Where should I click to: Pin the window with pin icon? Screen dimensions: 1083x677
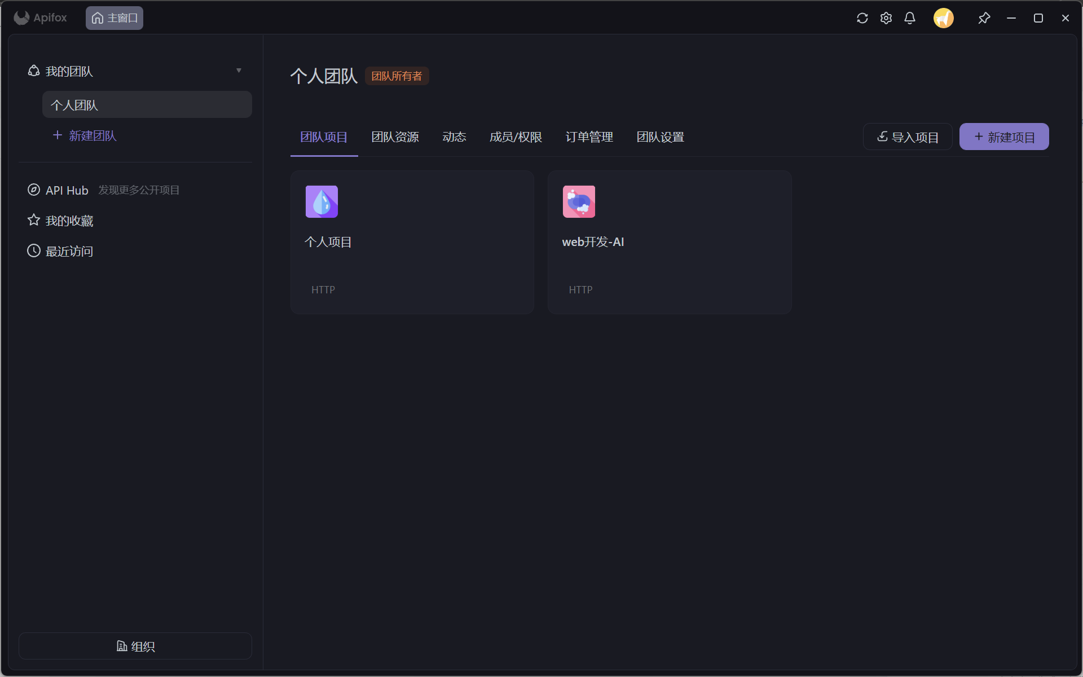pyautogui.click(x=984, y=18)
